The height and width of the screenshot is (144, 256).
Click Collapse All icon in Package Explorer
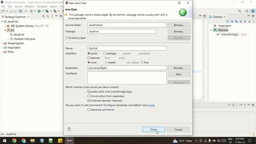[44, 16]
